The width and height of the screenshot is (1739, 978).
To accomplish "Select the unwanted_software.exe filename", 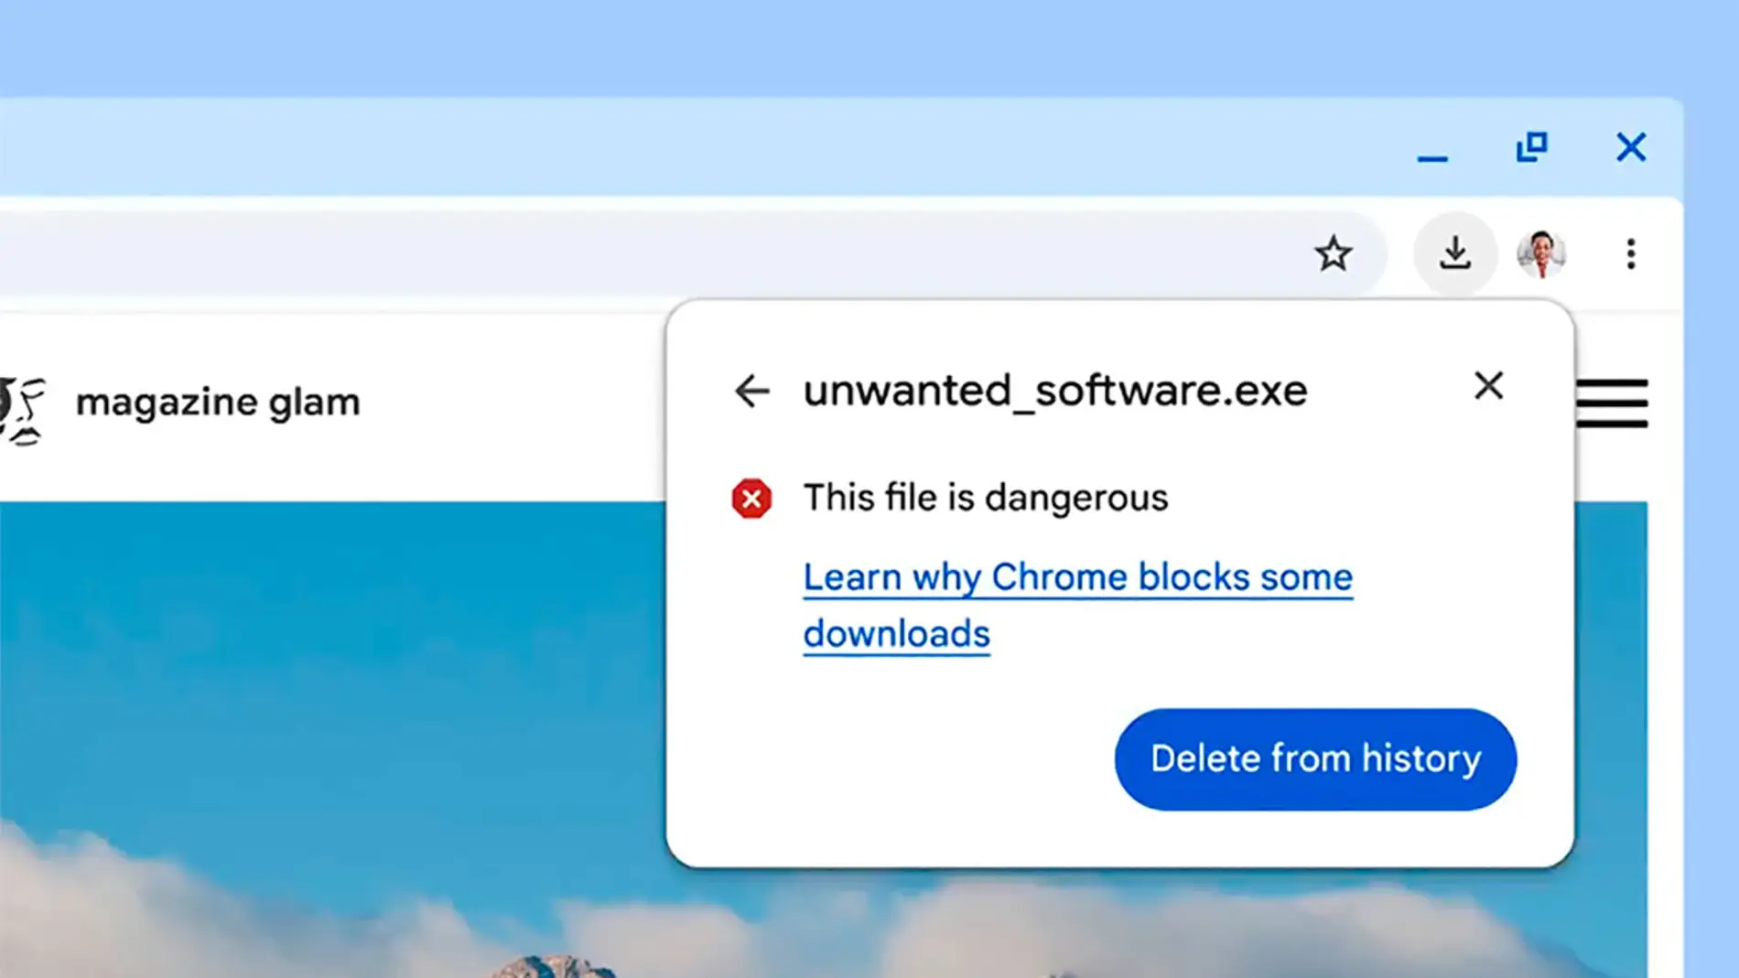I will point(1054,390).
